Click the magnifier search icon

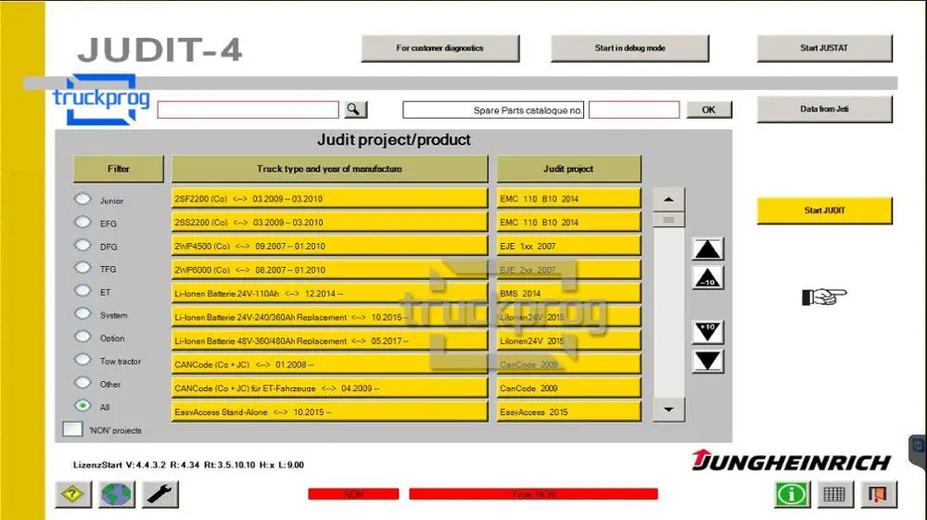[x=355, y=109]
